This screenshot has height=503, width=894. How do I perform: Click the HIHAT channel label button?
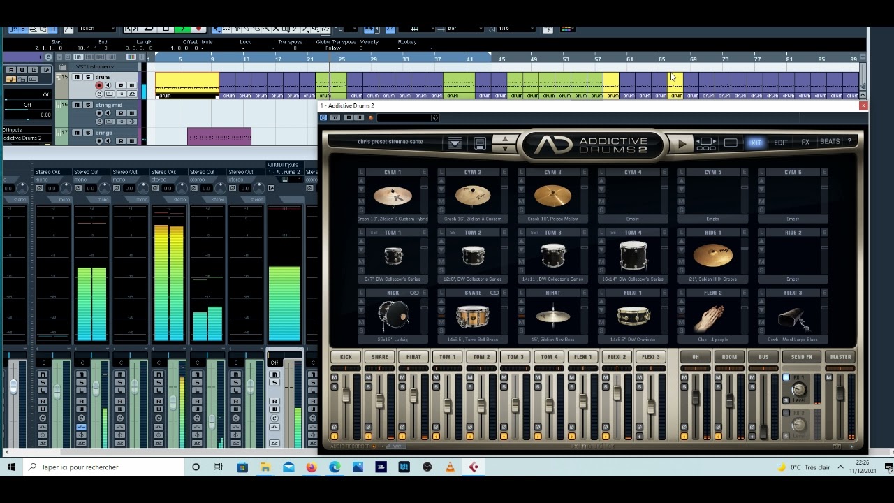(413, 357)
